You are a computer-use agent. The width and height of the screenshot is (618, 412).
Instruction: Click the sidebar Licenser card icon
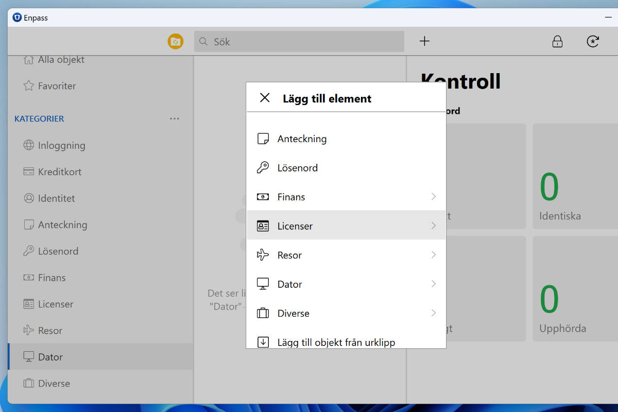pos(29,304)
